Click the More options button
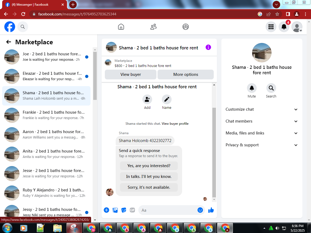Image resolution: width=311 pixels, height=233 pixels. point(186,75)
